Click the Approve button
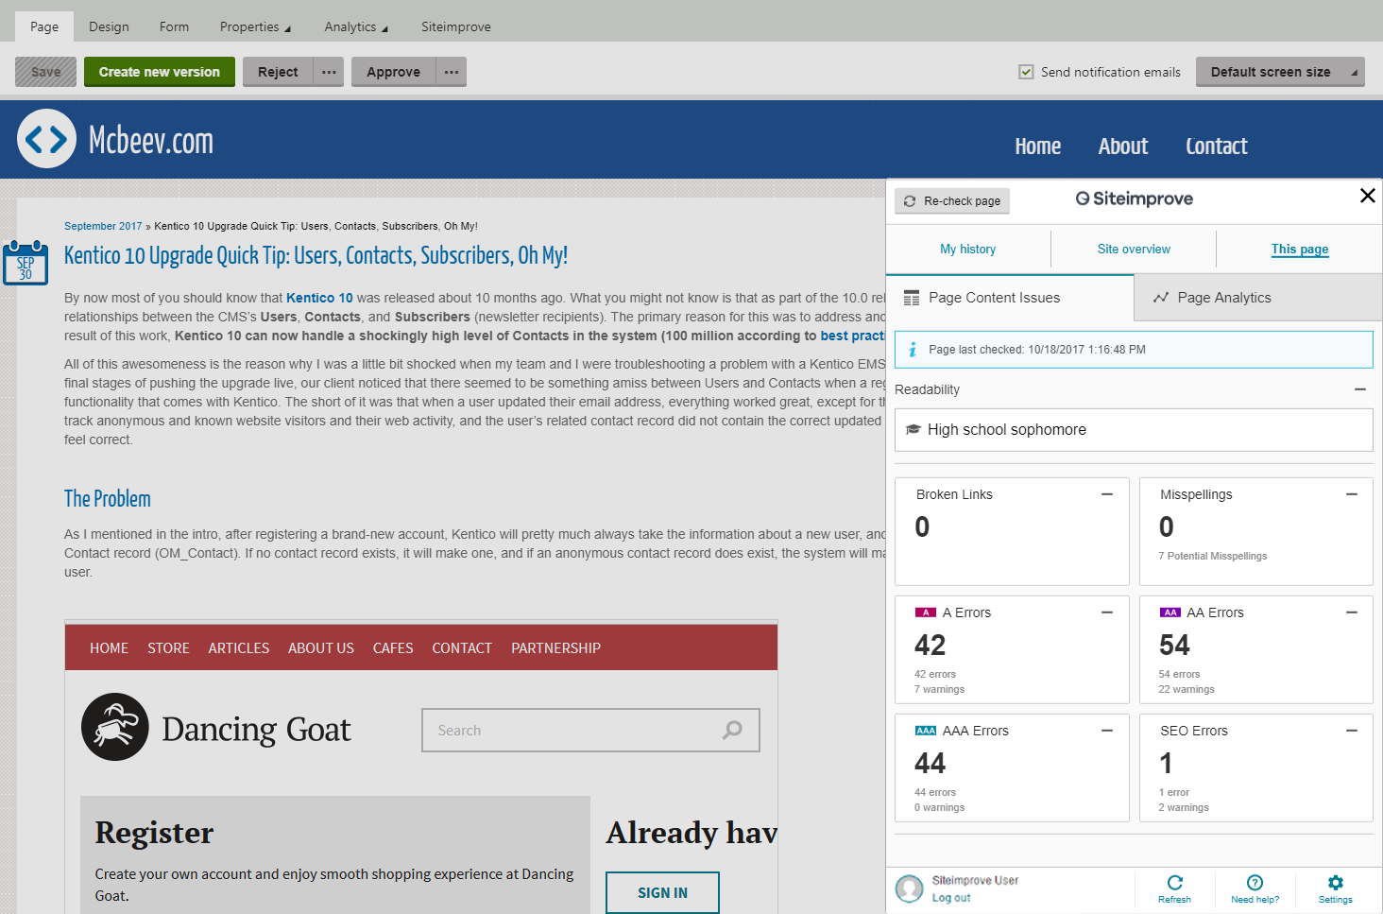The height and width of the screenshot is (914, 1383). click(x=393, y=72)
